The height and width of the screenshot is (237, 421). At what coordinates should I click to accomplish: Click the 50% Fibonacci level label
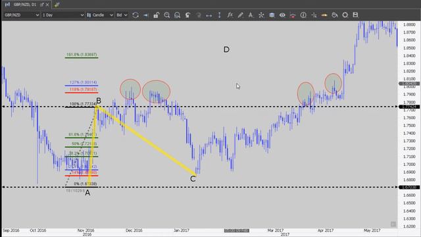(x=84, y=144)
